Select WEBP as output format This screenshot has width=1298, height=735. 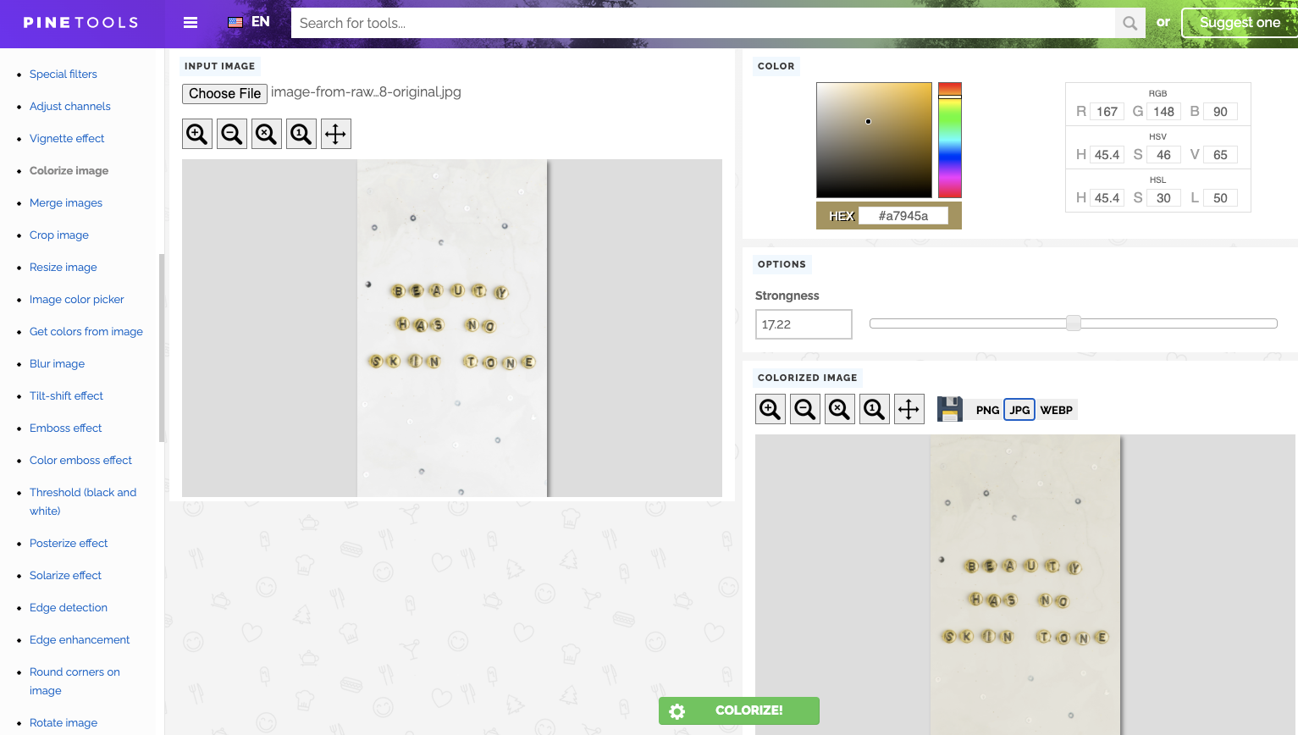1057,410
